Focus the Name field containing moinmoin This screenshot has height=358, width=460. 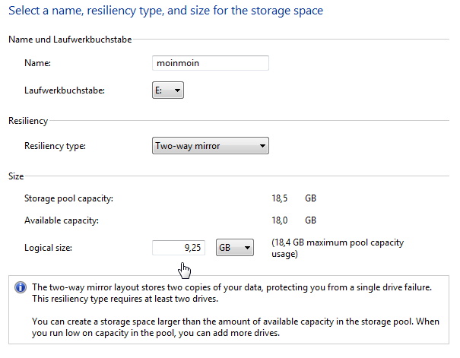click(x=211, y=63)
